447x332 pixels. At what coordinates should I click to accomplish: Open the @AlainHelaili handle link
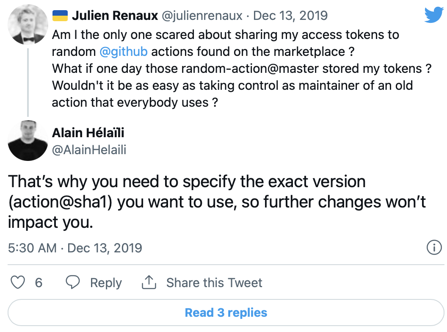coord(89,149)
